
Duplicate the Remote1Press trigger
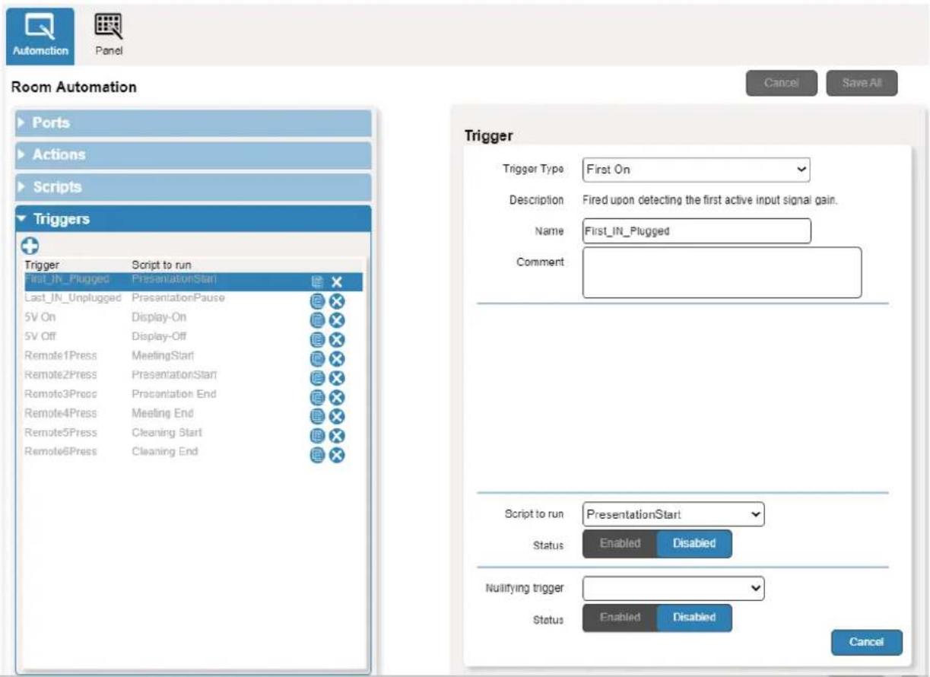click(317, 359)
